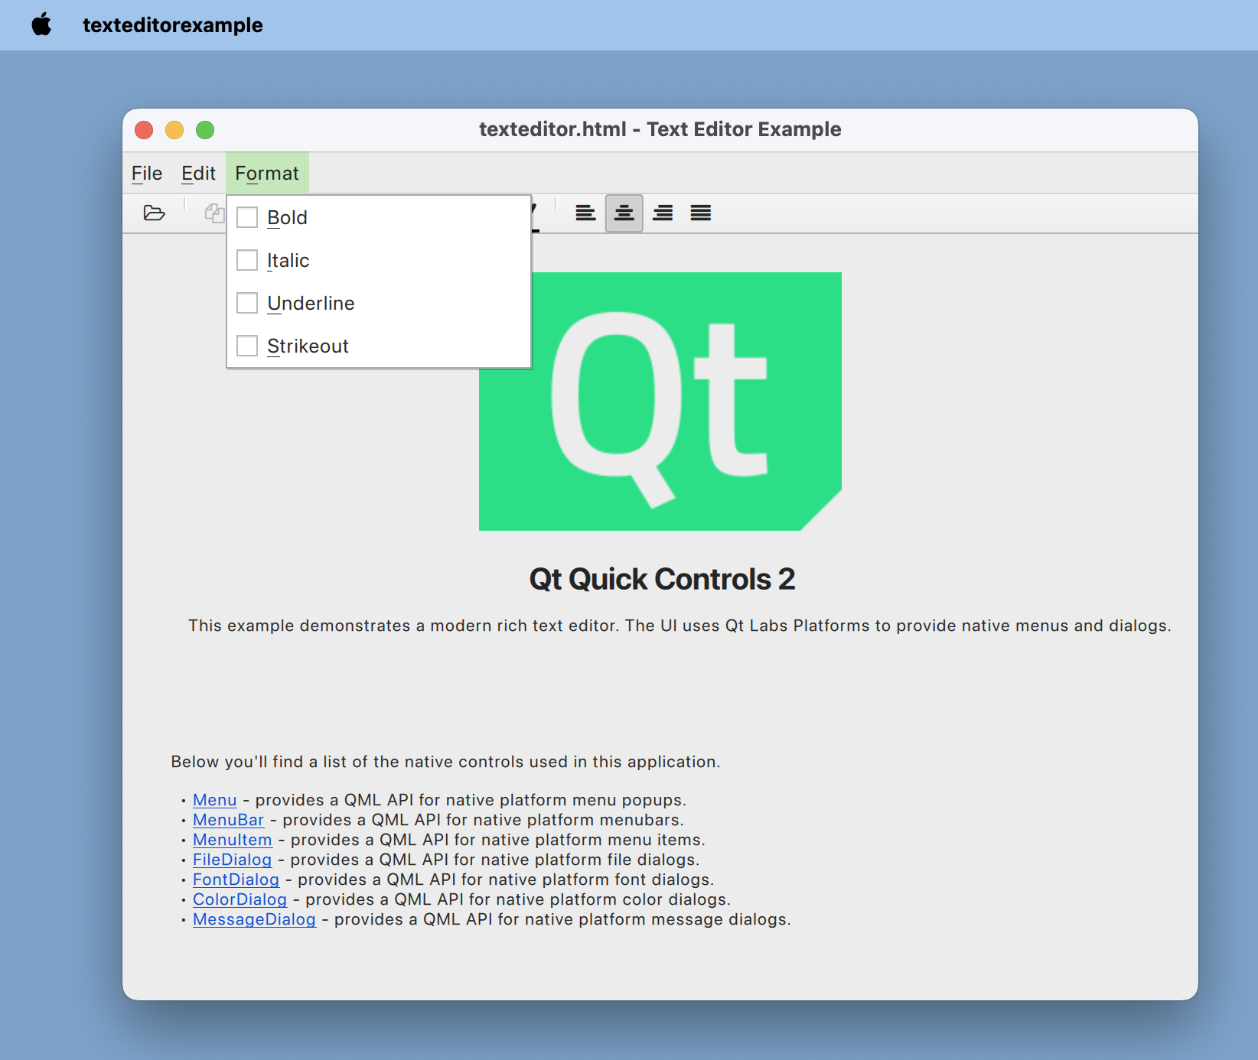Screen dimensions: 1258x1060
Task: Follow the MenuBar link
Action: click(x=228, y=820)
